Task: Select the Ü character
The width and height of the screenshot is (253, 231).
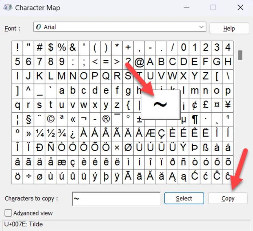Action: [172, 148]
